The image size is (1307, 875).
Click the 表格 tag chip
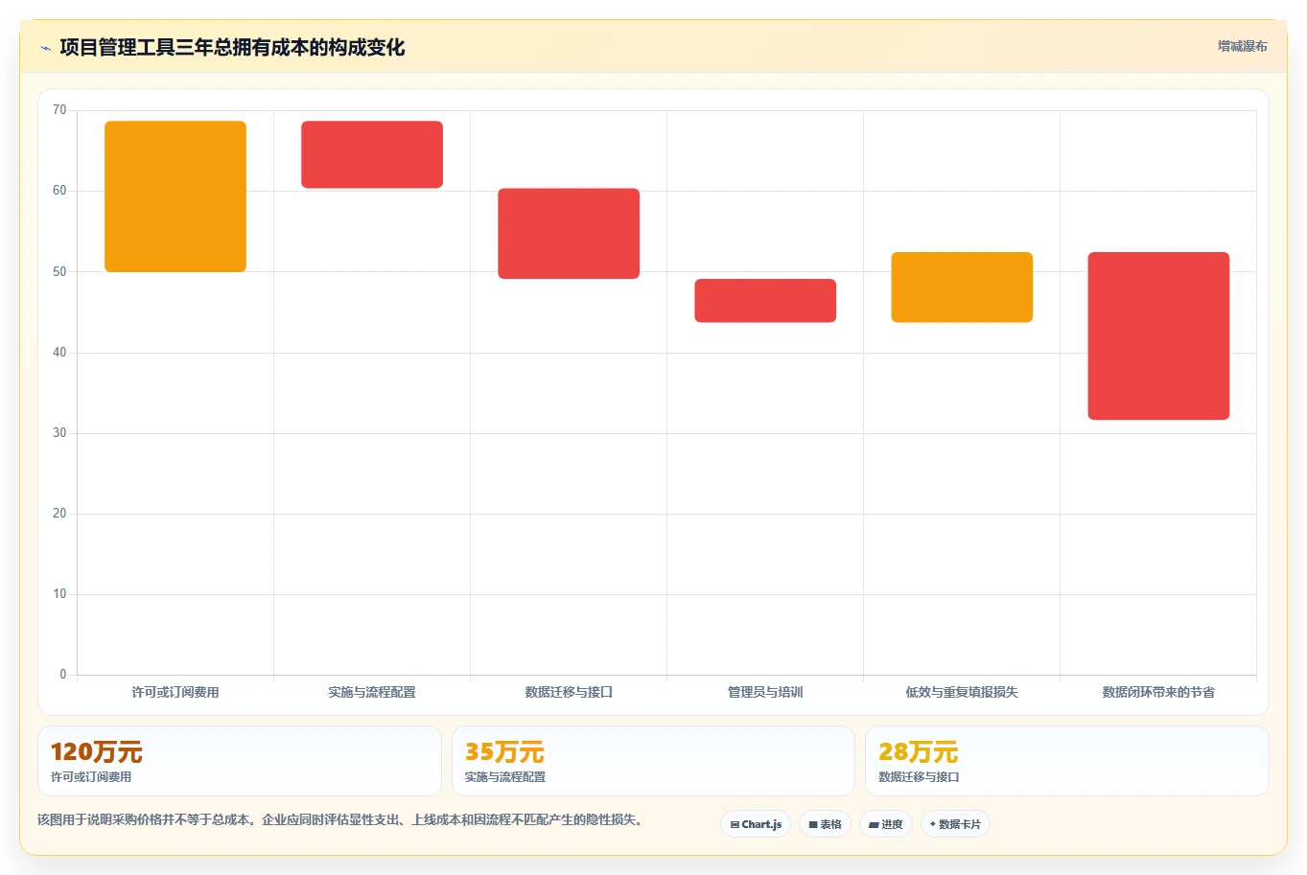[x=825, y=824]
